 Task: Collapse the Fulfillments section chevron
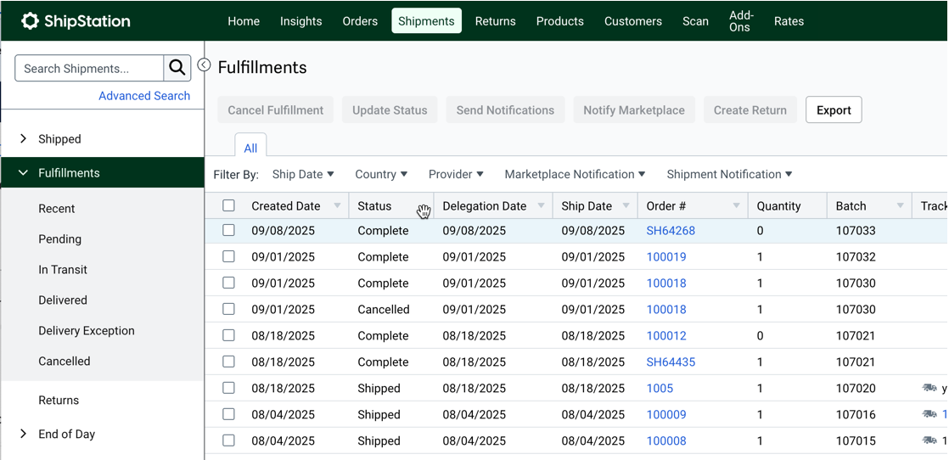(x=24, y=173)
